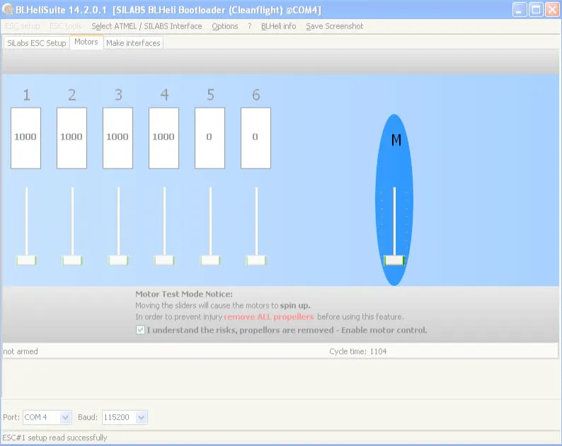The width and height of the screenshot is (562, 446).
Task: Expand the Baud rate dropdown
Action: click(141, 418)
